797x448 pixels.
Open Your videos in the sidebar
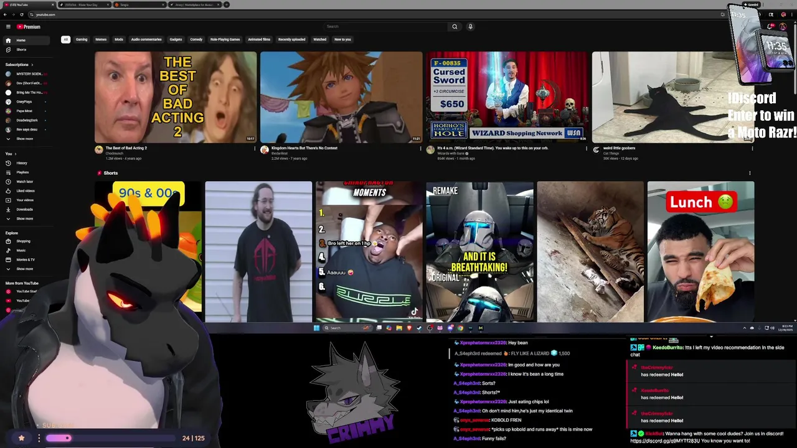pyautogui.click(x=25, y=200)
